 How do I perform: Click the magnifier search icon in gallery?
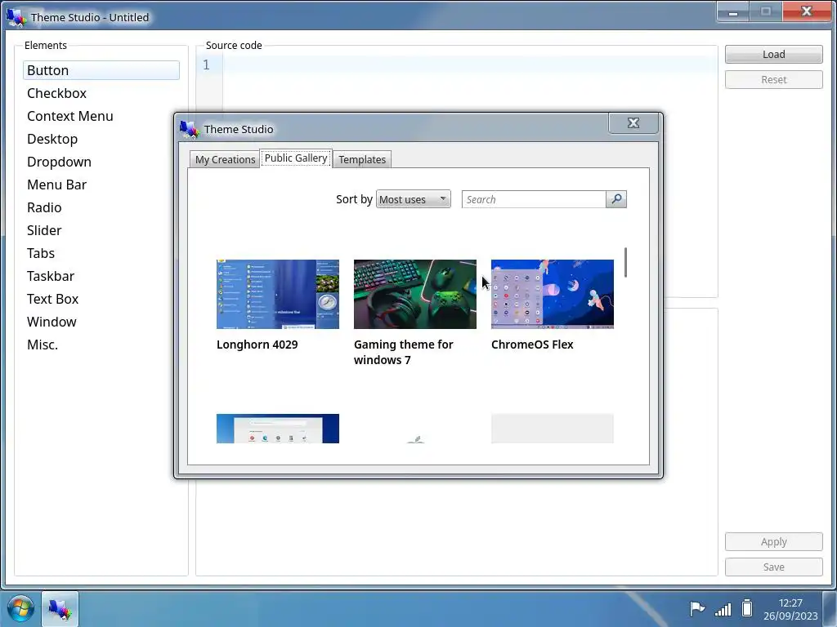616,199
